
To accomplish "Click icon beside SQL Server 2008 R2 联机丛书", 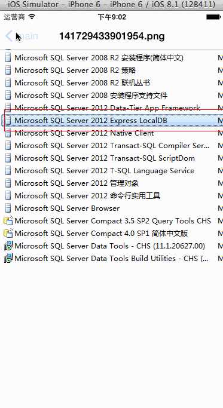I will tap(8, 82).
